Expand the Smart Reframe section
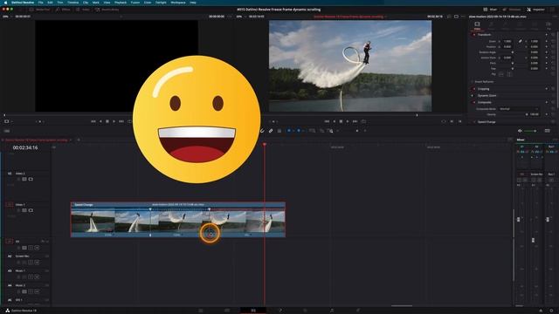Image resolution: width=559 pixels, height=314 pixels. 484,81
